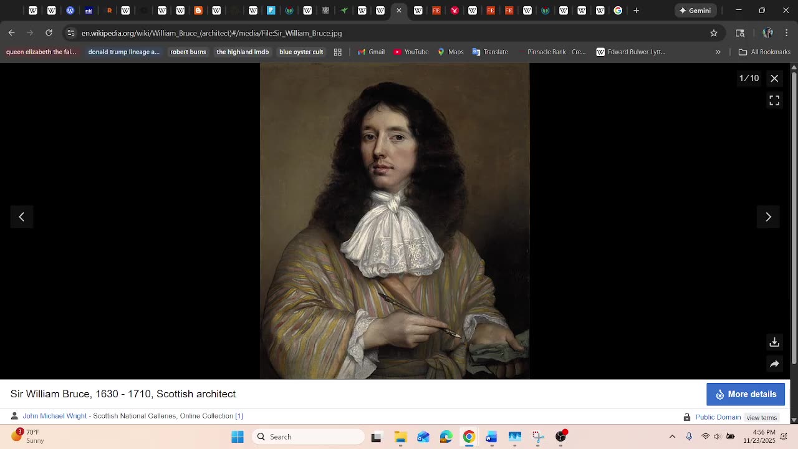Open Microsoft Edge from taskbar
The image size is (798, 449).
tap(446, 437)
